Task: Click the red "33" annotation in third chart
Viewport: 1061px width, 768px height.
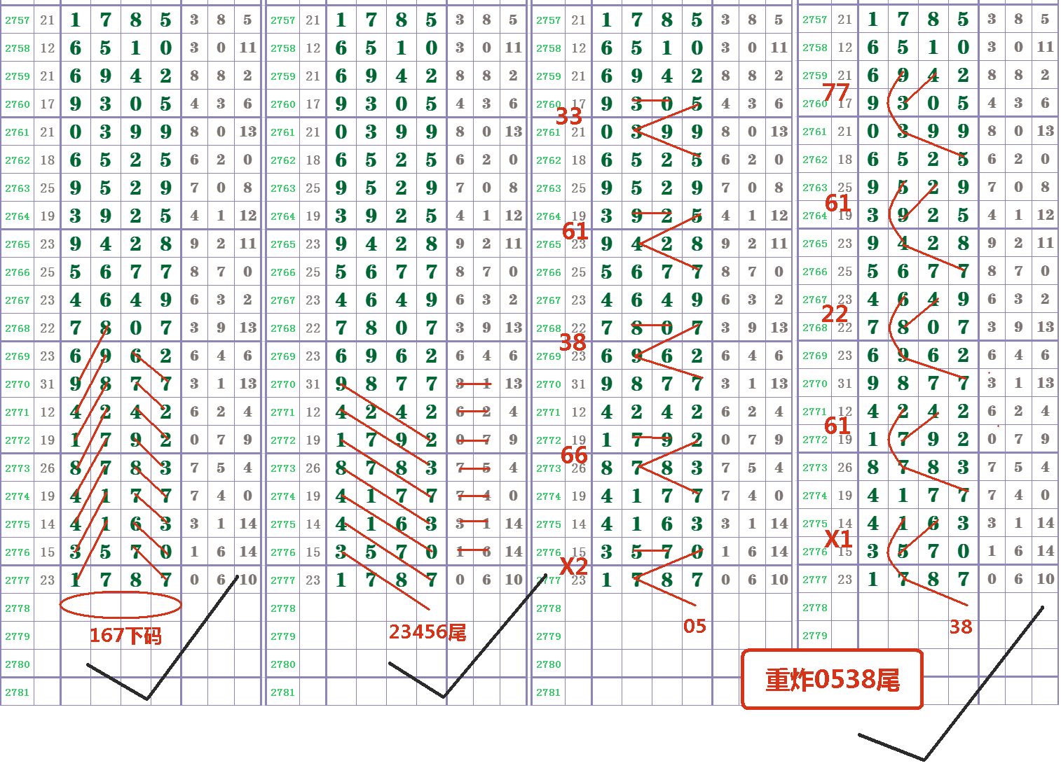Action: (x=569, y=116)
